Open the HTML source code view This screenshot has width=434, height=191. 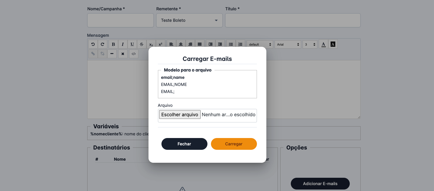pos(133,54)
